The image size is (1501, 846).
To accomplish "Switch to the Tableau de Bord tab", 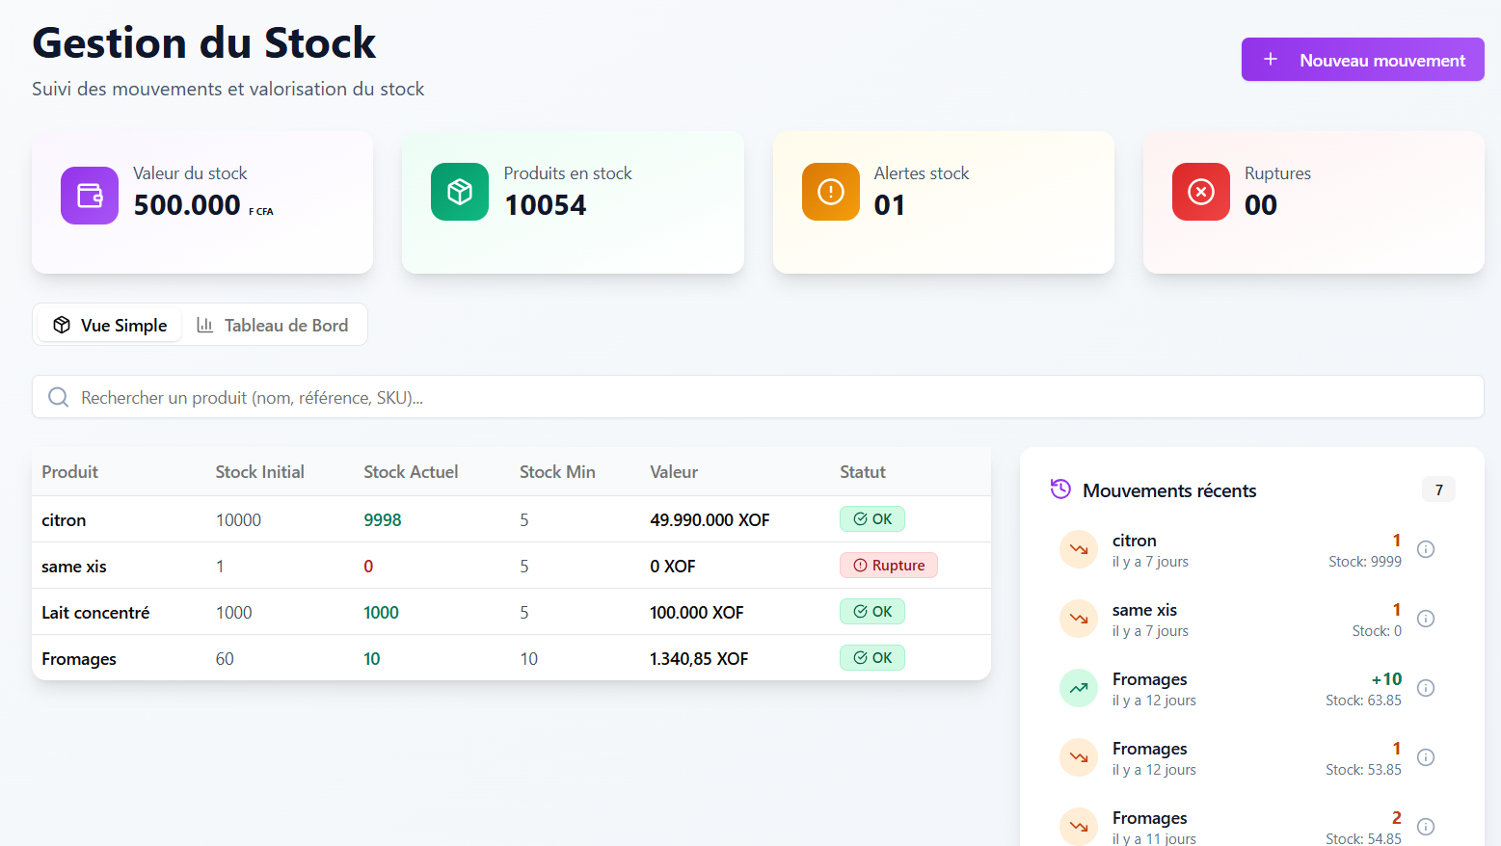I will point(275,325).
